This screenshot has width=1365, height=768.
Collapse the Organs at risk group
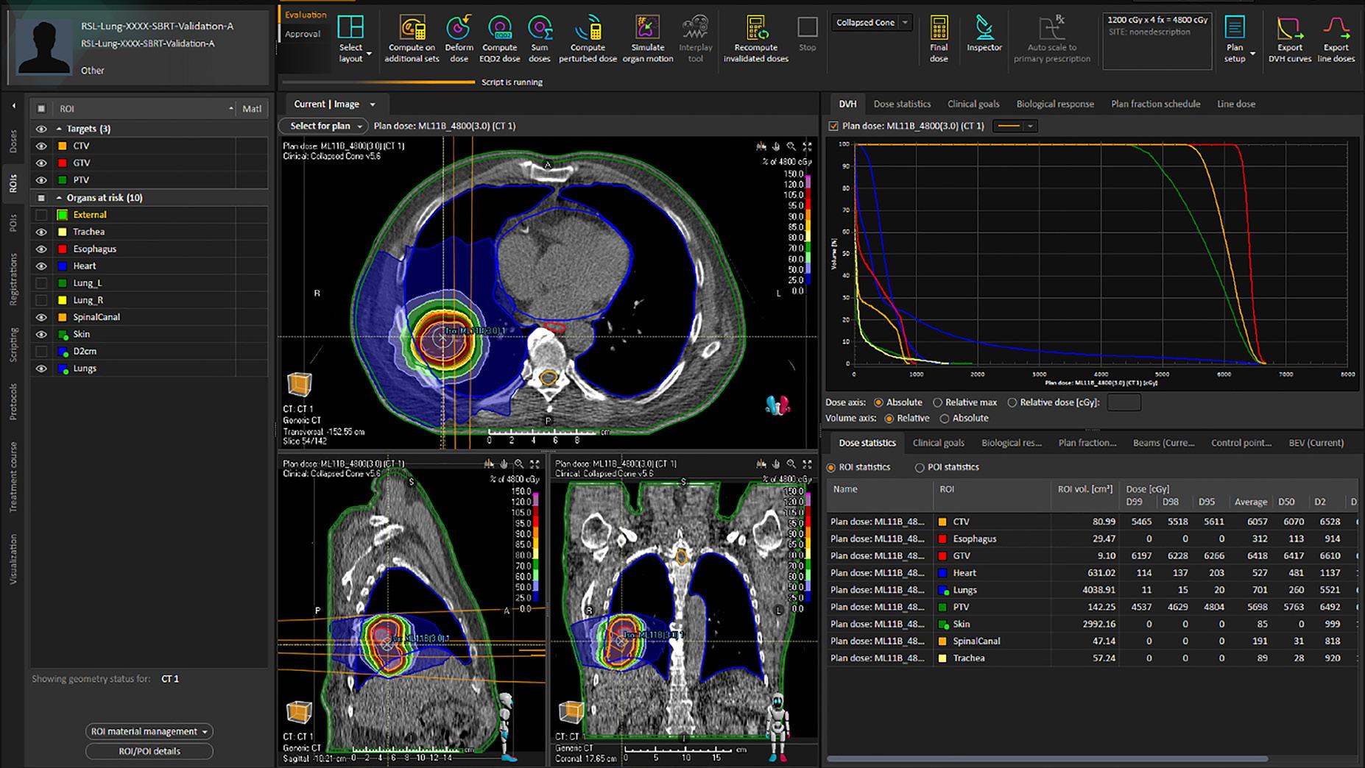point(59,198)
